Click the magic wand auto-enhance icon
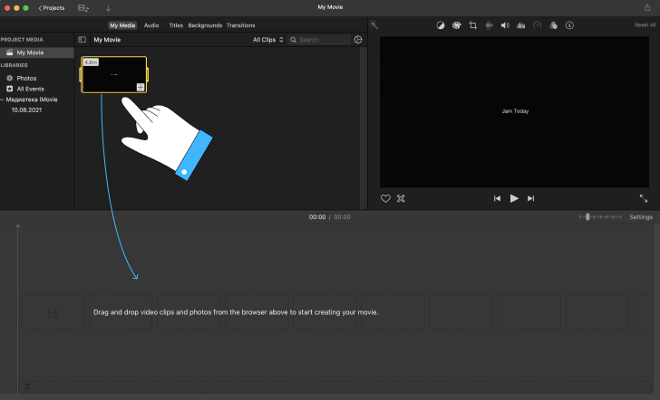The width and height of the screenshot is (660, 400). tap(374, 24)
